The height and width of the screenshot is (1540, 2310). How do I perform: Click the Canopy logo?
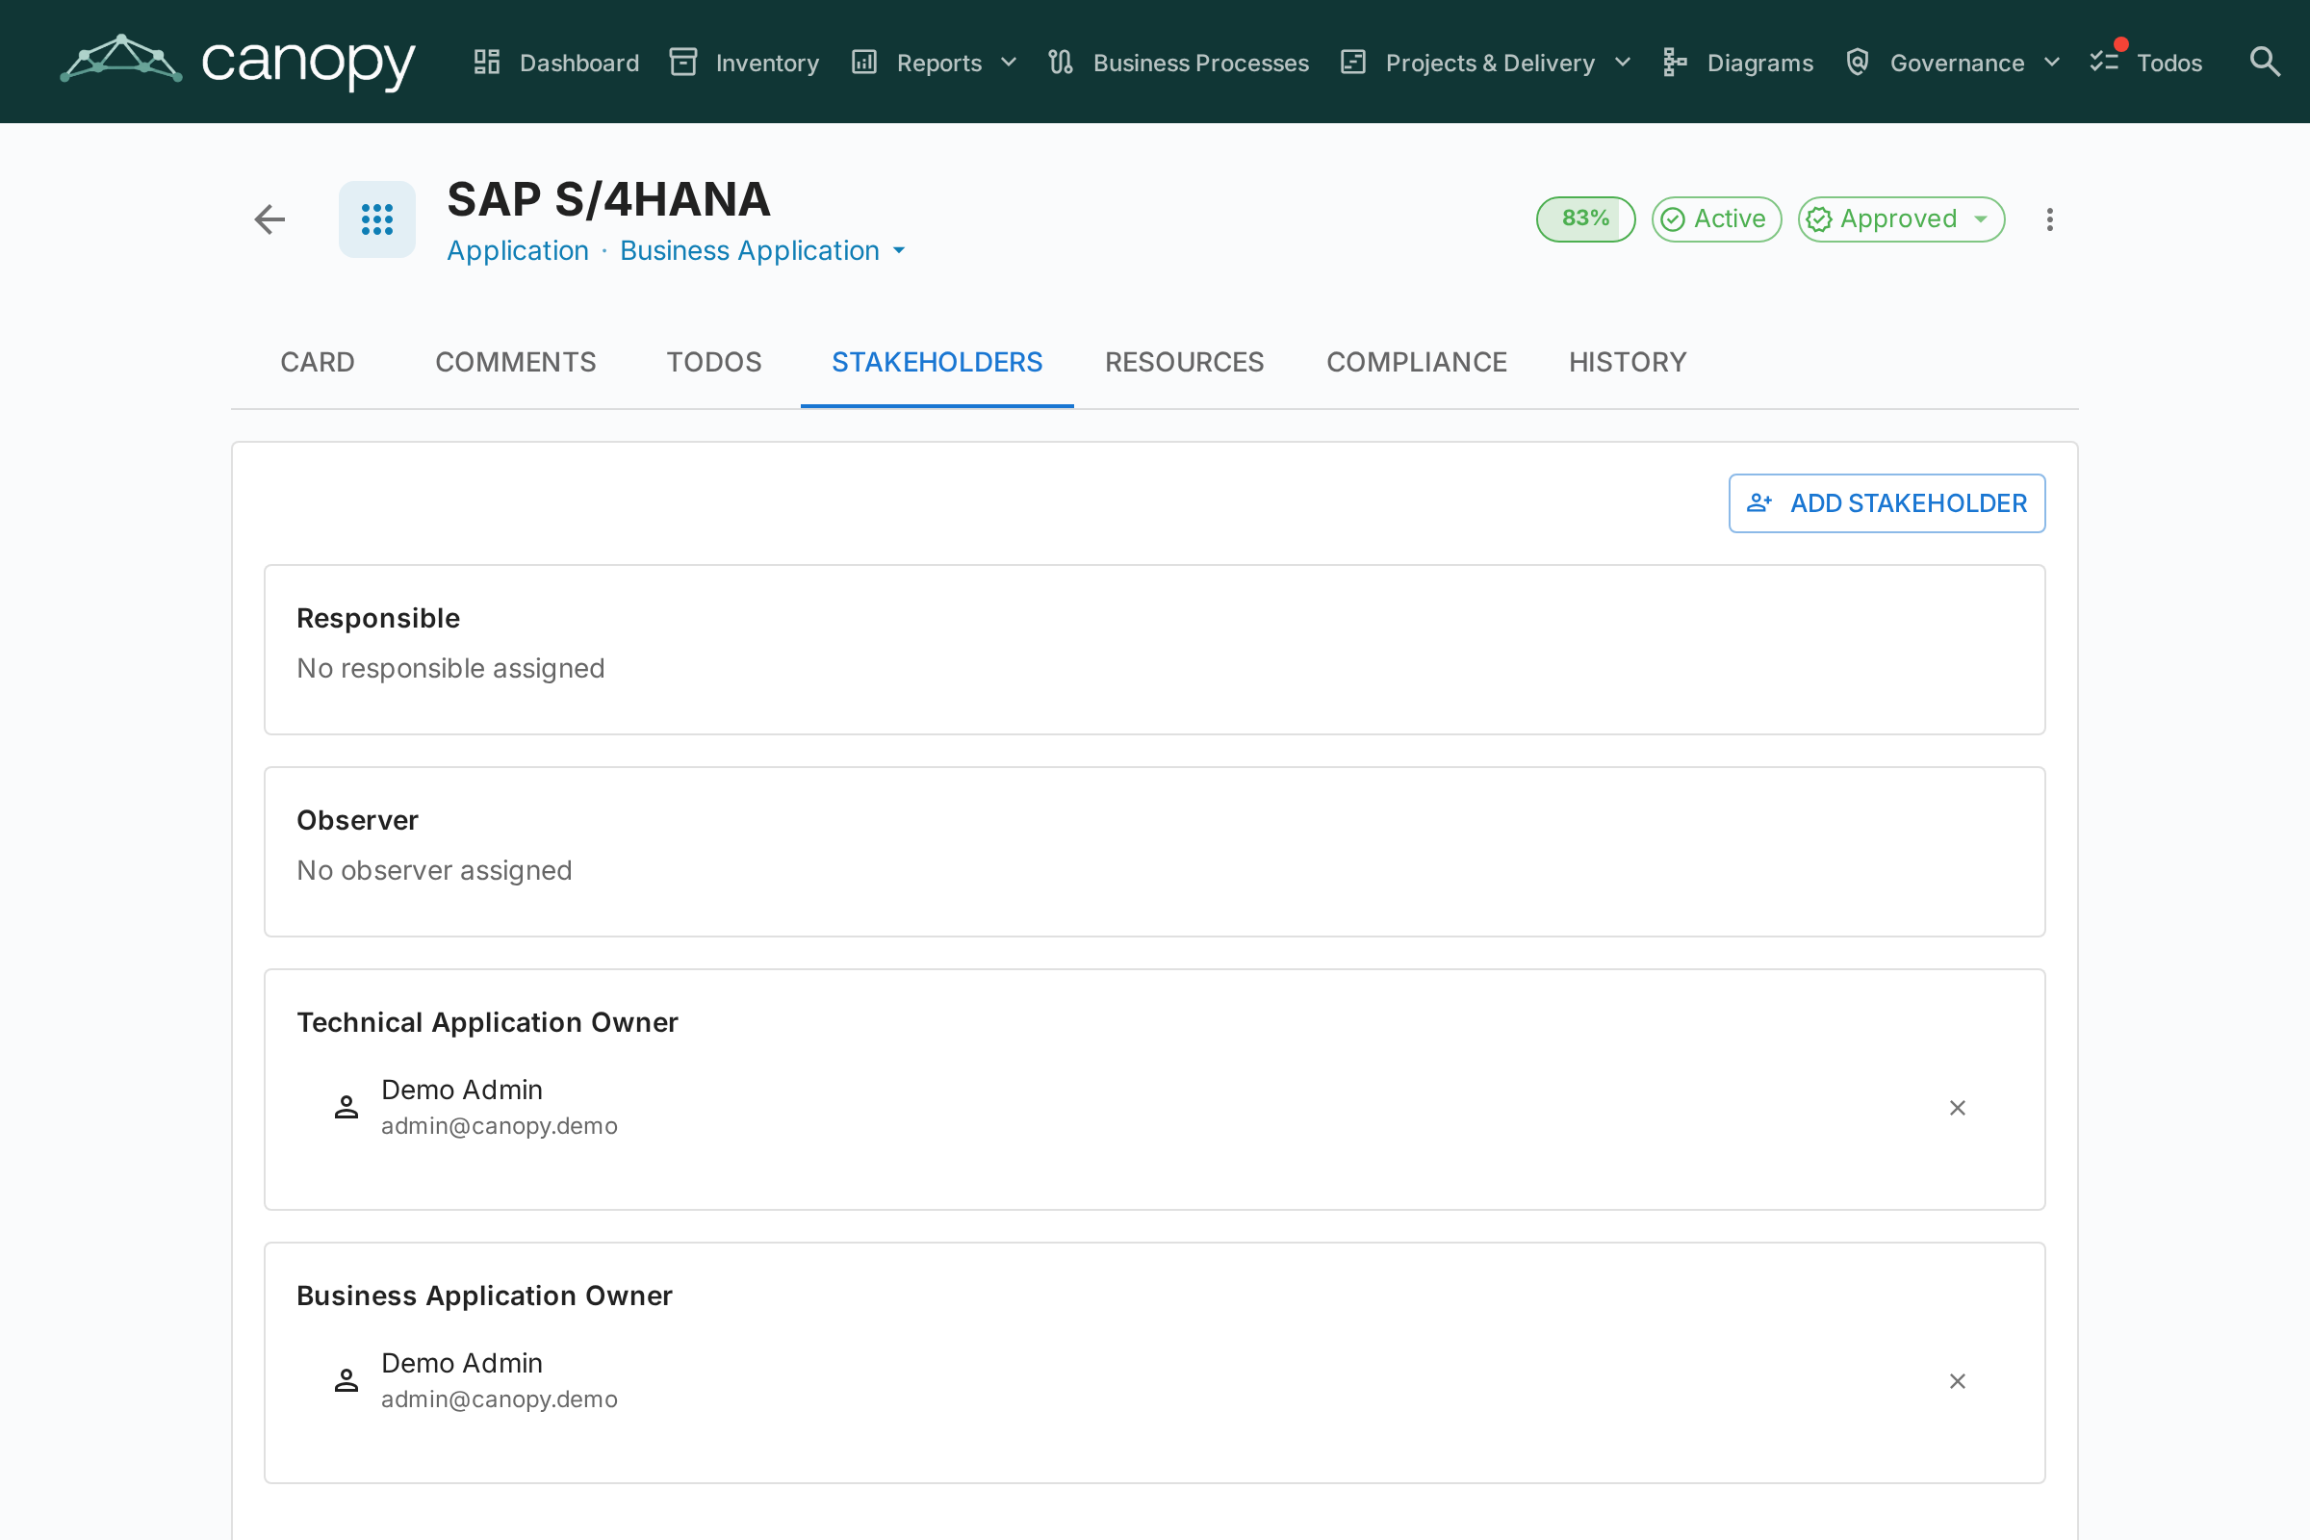tap(238, 62)
